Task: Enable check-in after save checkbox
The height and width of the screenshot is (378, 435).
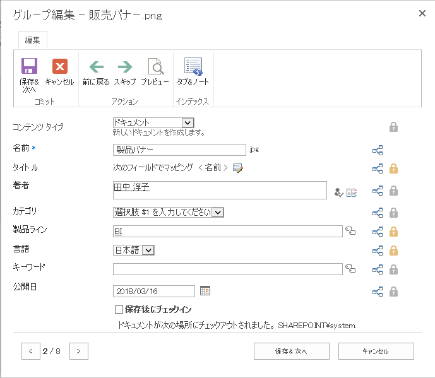Action: [x=119, y=310]
